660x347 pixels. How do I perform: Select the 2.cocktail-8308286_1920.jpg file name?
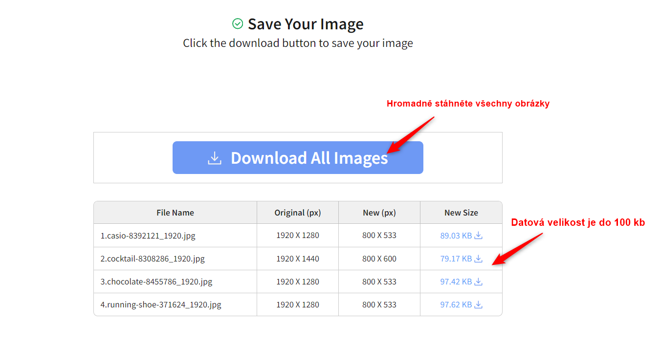[x=153, y=259]
